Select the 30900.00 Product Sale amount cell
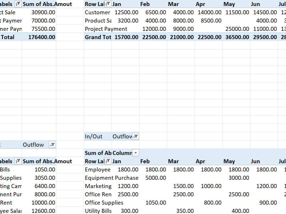 pyautogui.click(x=39, y=12)
